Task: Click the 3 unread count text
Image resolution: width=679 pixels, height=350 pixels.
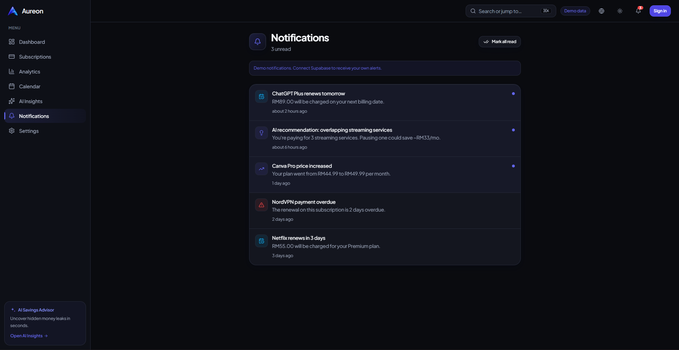Action: pyautogui.click(x=281, y=49)
